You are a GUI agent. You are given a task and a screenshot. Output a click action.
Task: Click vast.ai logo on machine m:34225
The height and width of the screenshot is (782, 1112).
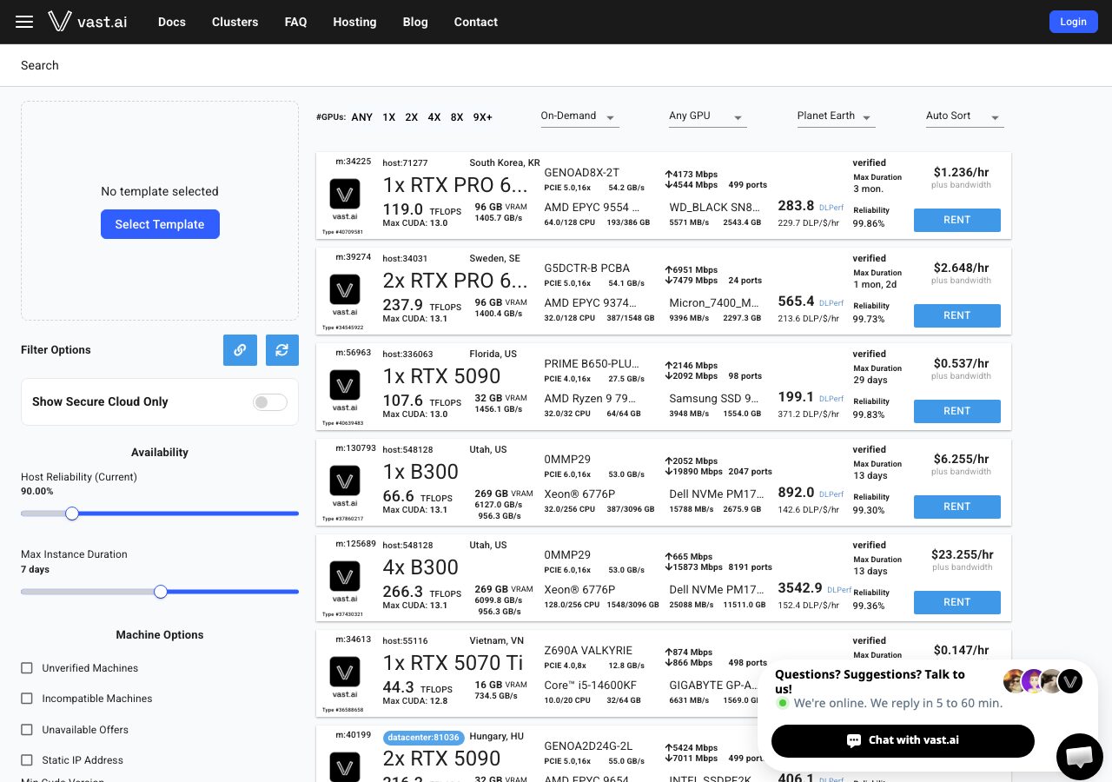coord(345,194)
